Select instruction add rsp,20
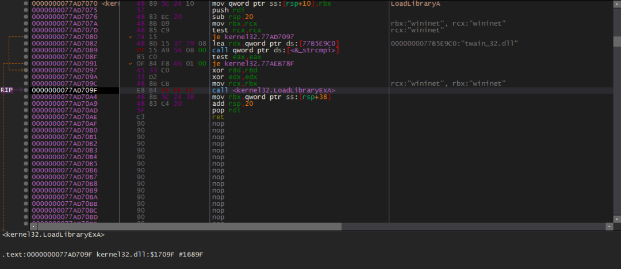The image size is (621, 269). tap(231, 103)
